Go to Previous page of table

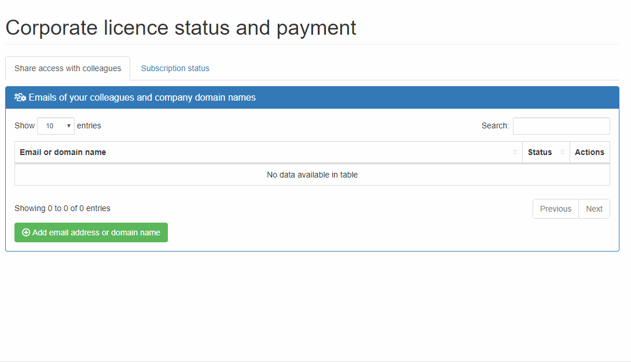point(555,209)
